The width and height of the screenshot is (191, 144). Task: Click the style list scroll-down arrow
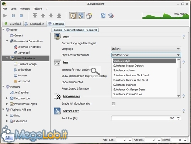coord(179,96)
